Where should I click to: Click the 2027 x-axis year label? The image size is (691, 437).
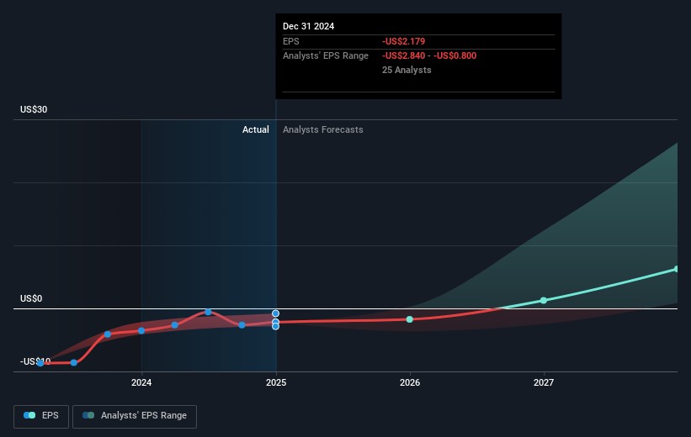(544, 383)
